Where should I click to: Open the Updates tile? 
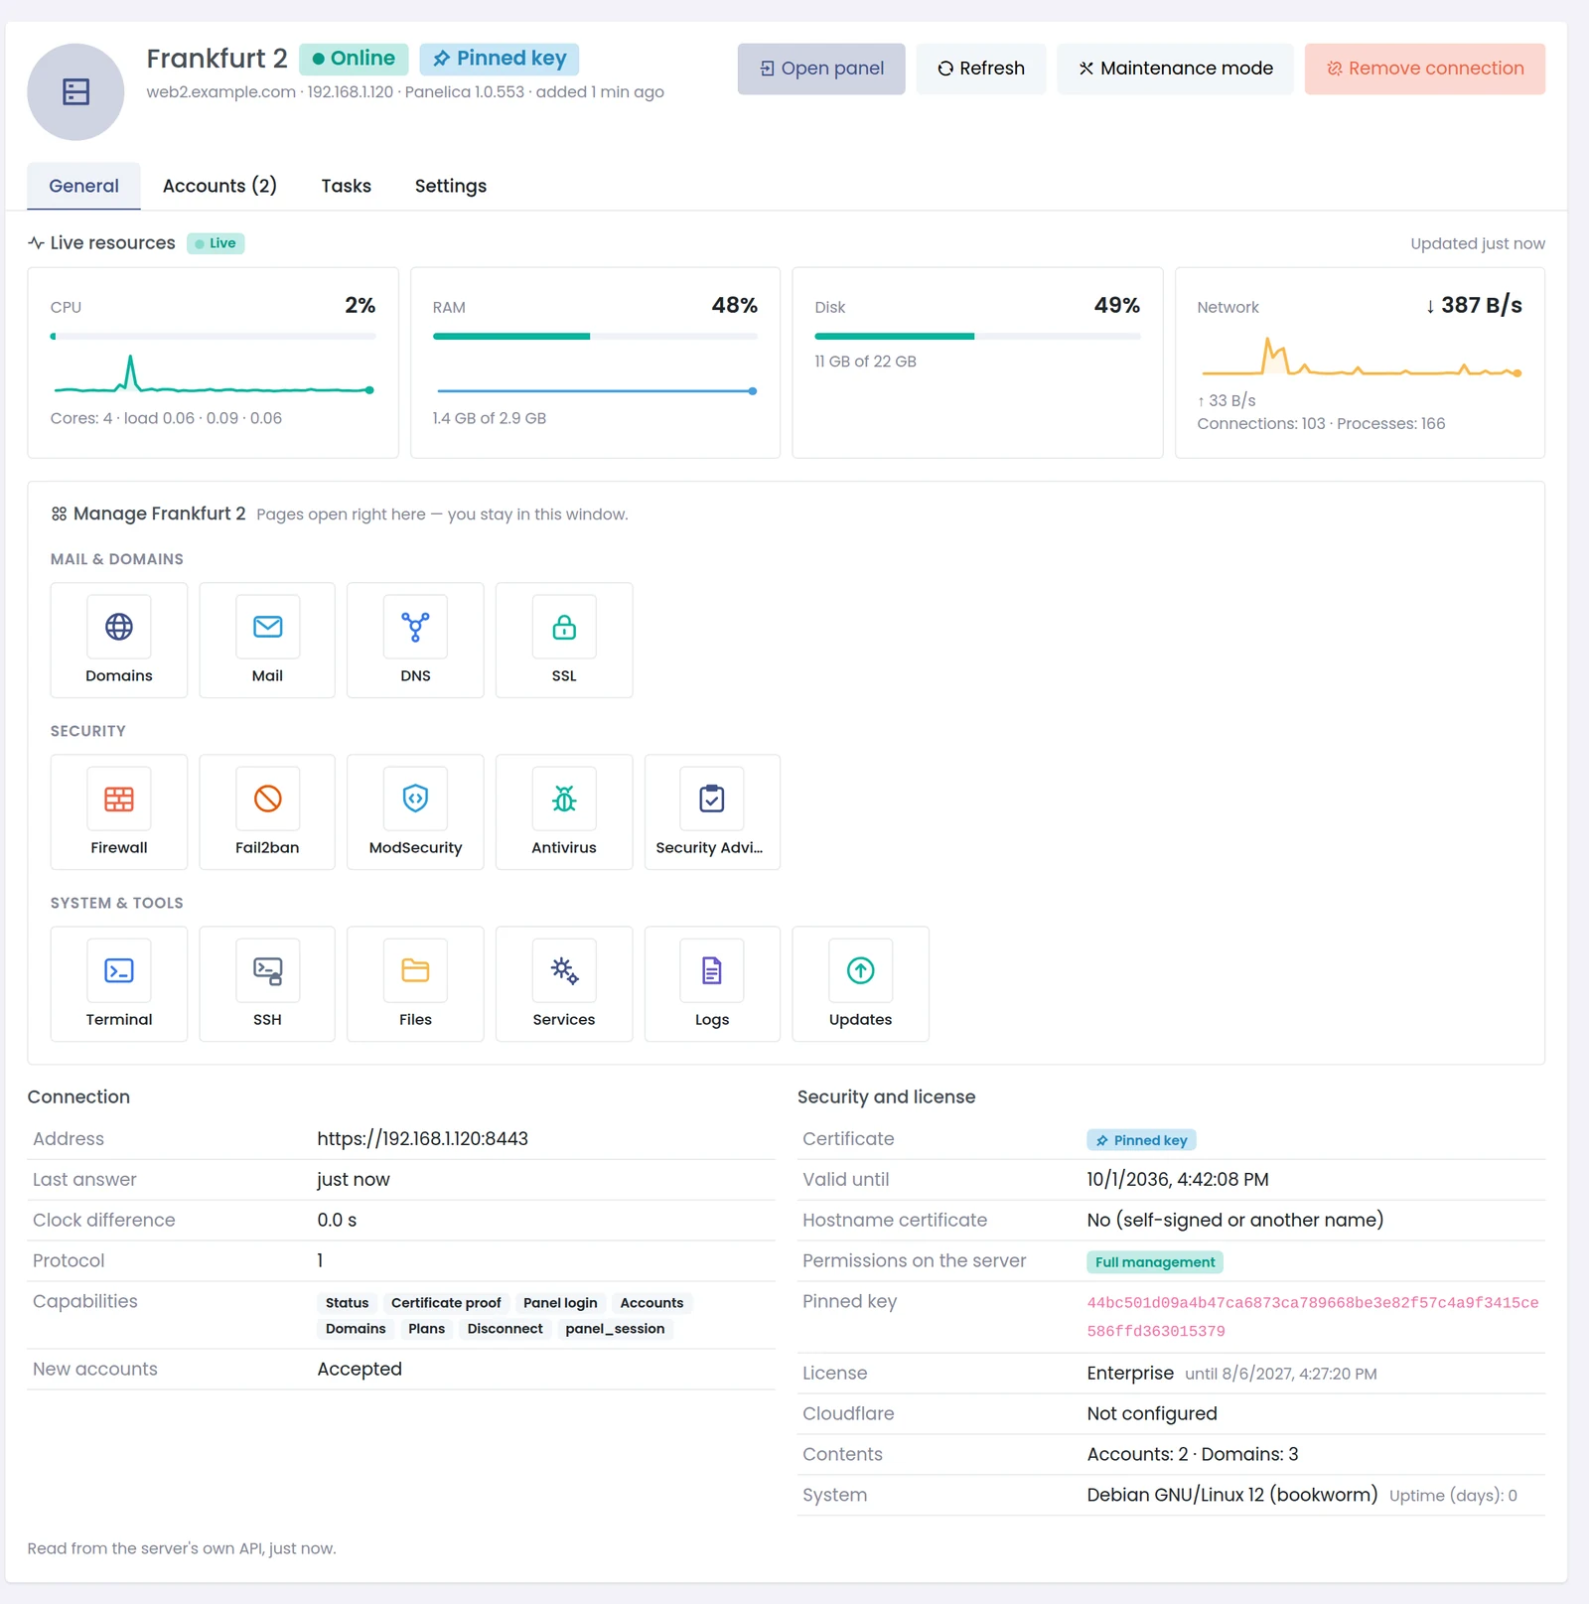[860, 983]
